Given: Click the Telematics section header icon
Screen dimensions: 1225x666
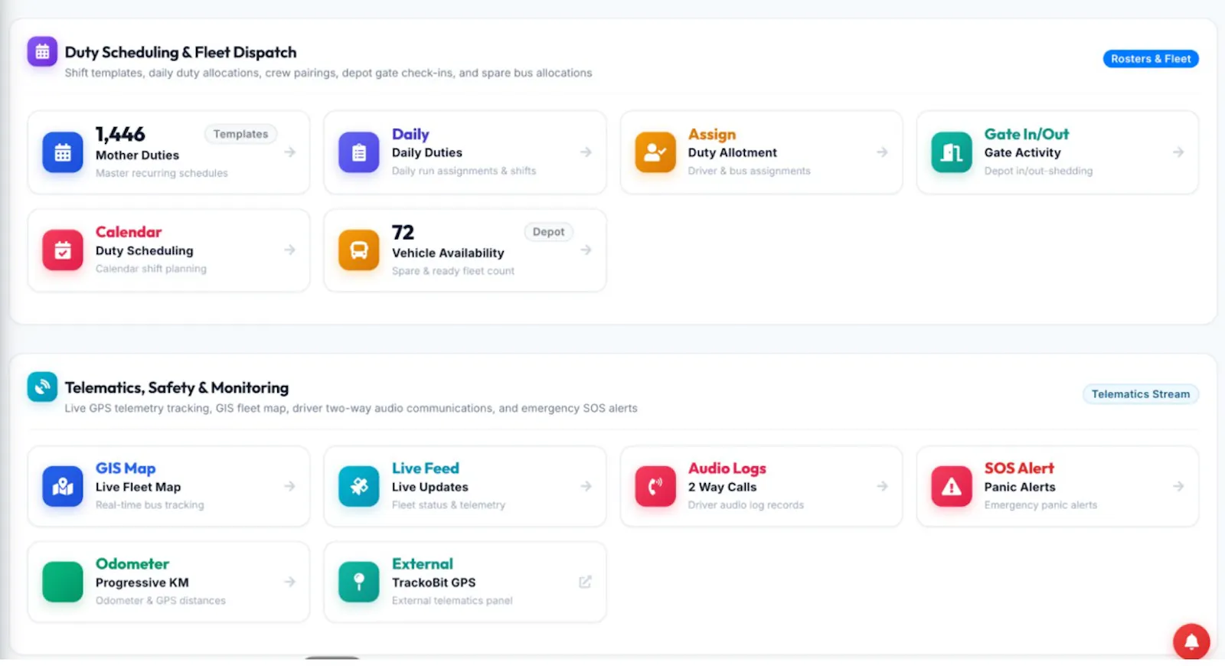Looking at the screenshot, I should click(x=42, y=387).
